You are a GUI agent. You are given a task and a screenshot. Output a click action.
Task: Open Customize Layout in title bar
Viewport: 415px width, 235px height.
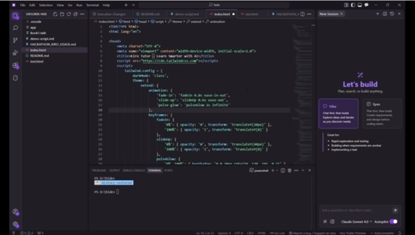(346, 5)
